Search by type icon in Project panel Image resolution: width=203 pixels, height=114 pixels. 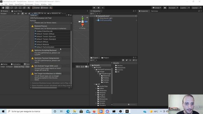(123, 60)
